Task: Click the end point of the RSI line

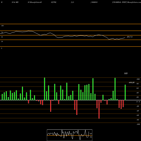Action: point(125,38)
